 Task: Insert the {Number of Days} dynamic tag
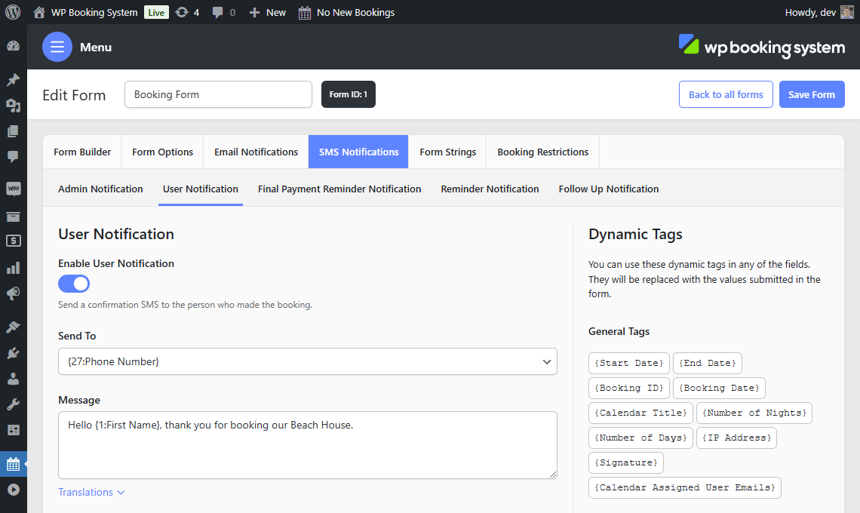[640, 438]
